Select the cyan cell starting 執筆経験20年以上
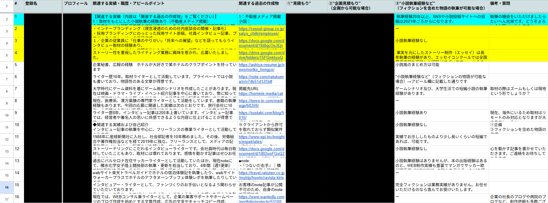Image resolution: width=548 pixels, height=203 pixels. coord(441,19)
